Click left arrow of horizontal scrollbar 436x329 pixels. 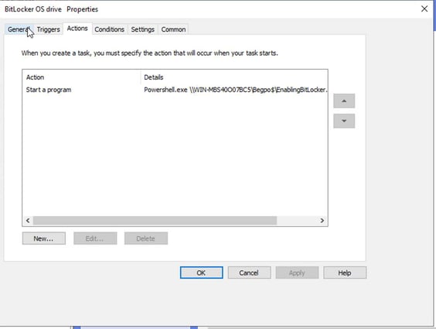click(x=28, y=221)
